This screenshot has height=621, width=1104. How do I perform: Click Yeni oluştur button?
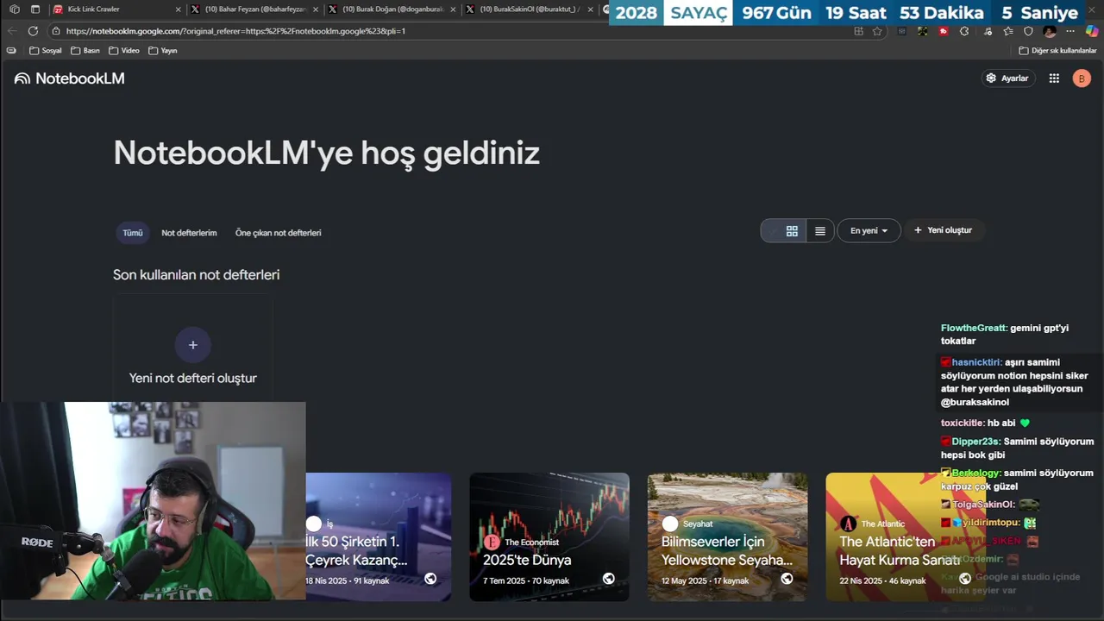pos(943,230)
